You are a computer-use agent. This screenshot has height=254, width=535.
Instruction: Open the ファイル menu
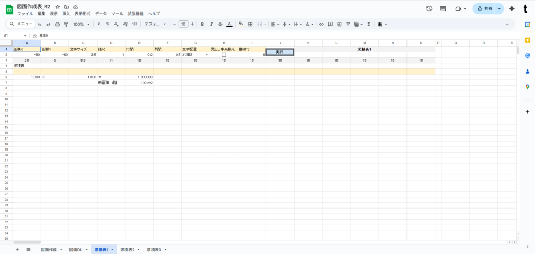pos(25,14)
